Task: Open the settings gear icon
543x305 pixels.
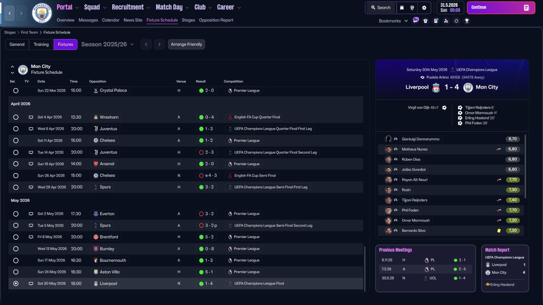Action: 424,8
